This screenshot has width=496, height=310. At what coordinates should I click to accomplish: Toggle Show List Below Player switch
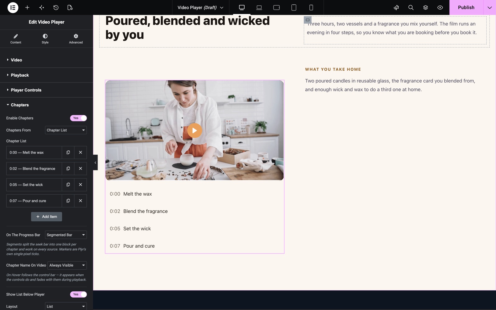(78, 294)
